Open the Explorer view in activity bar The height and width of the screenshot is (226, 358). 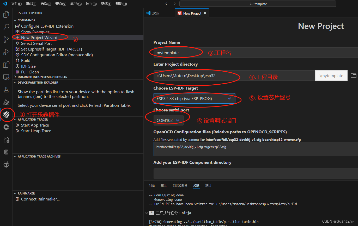[x=6, y=15]
